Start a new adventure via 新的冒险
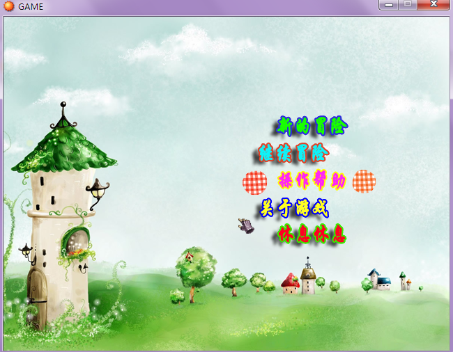The width and height of the screenshot is (453, 352). click(x=312, y=126)
